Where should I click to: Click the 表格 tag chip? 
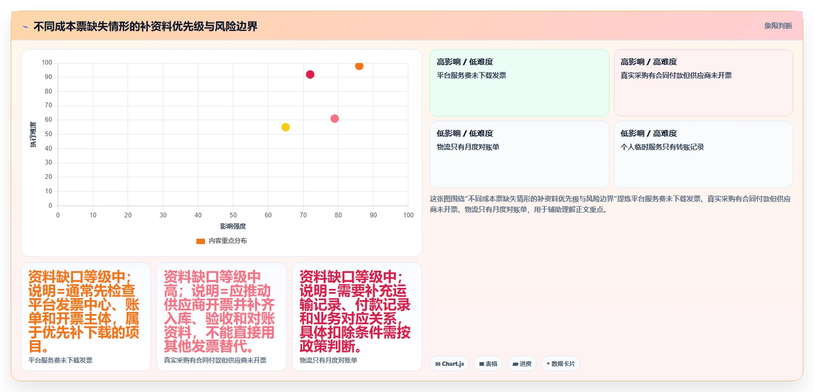488,364
